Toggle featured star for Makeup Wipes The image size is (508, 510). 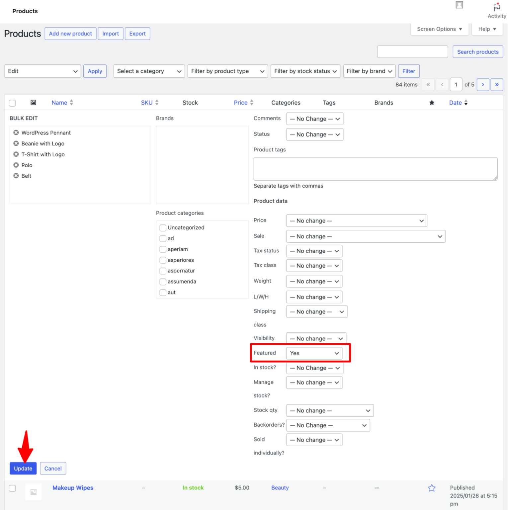432,488
